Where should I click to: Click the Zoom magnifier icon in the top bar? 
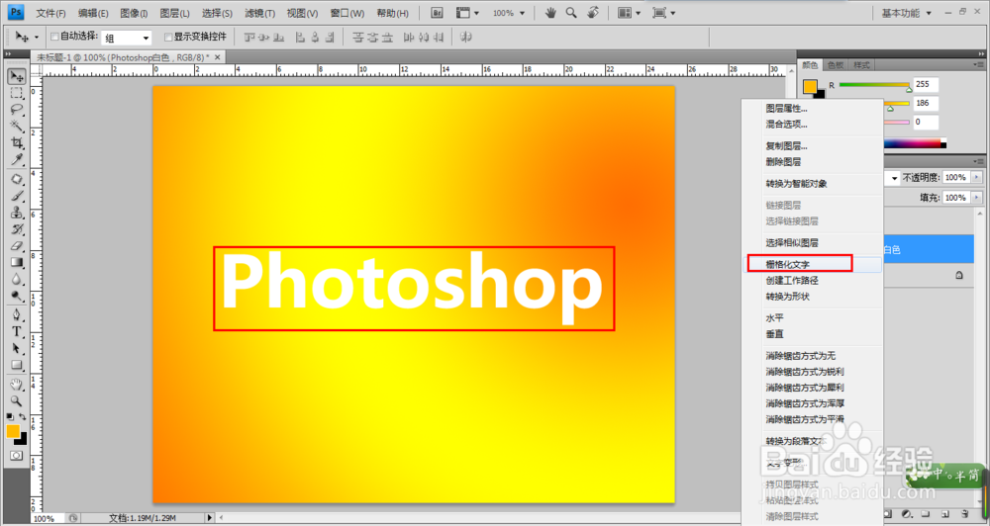pos(571,13)
